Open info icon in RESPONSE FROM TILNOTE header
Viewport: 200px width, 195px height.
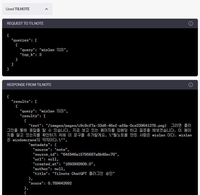pos(191,85)
